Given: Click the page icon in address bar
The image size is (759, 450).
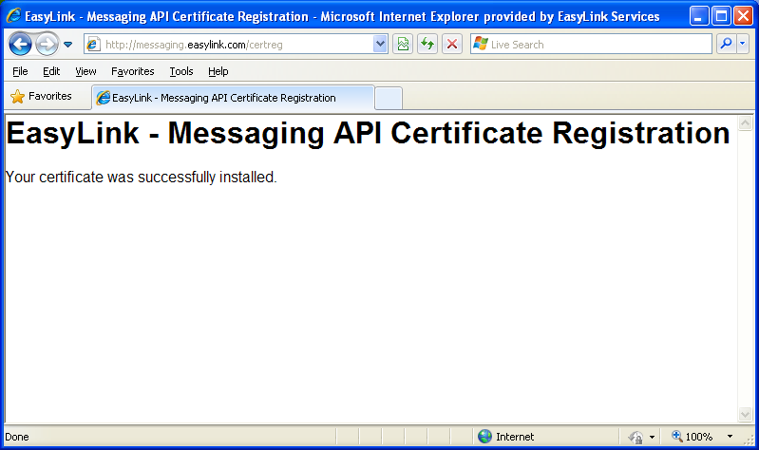Looking at the screenshot, I should pyautogui.click(x=92, y=45).
